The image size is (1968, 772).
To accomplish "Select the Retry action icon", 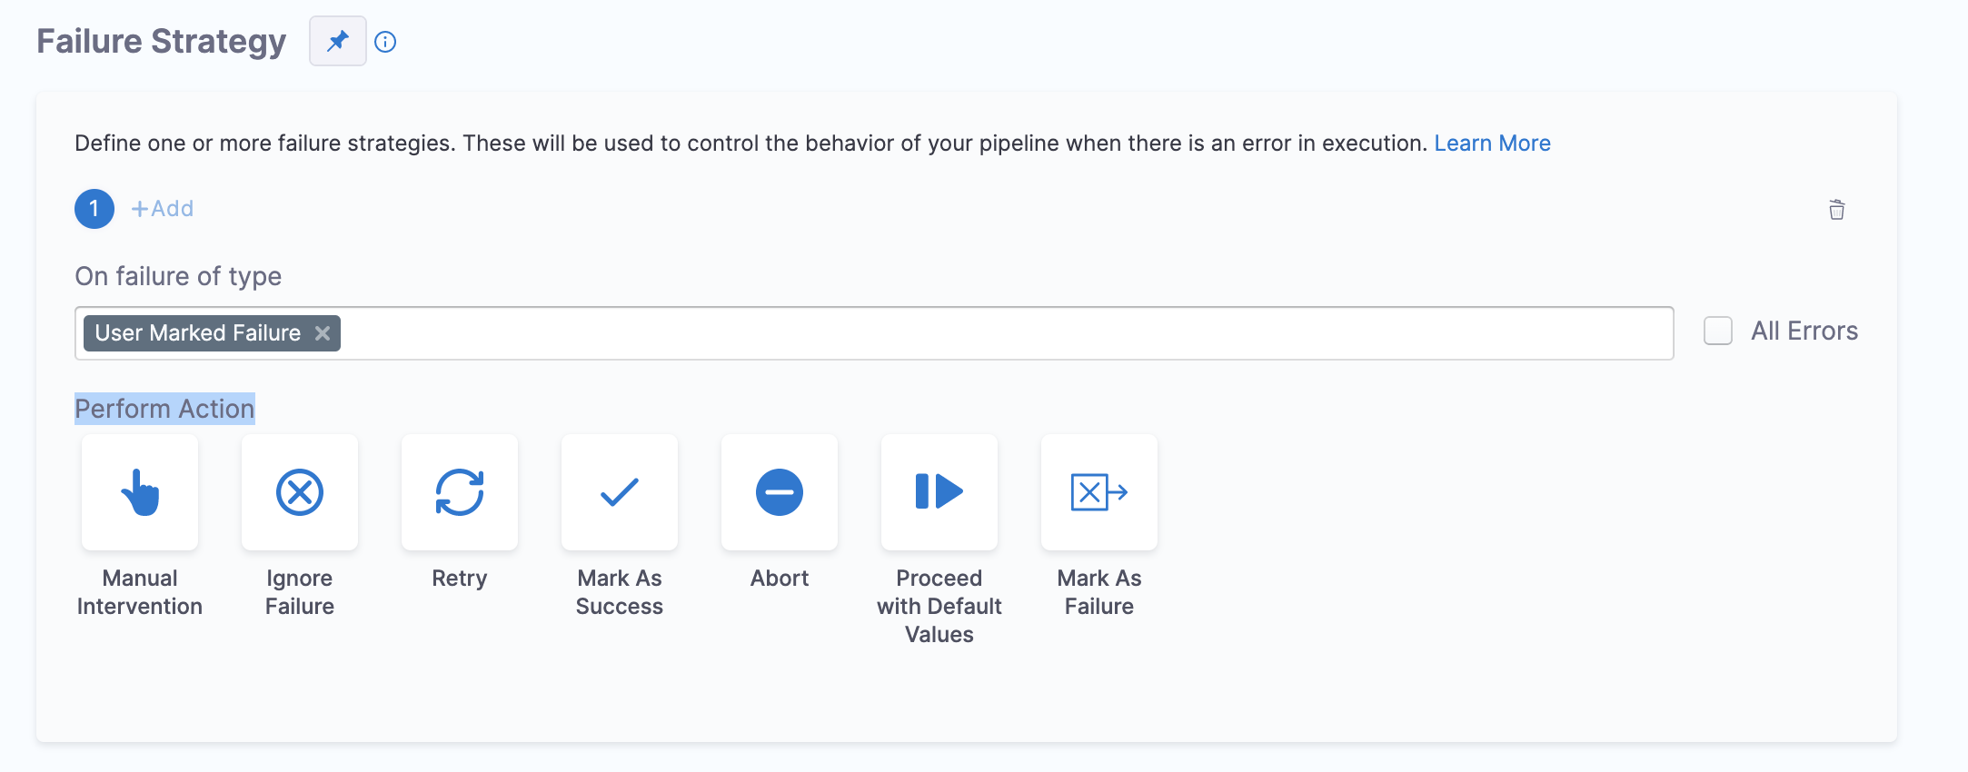I will [460, 492].
